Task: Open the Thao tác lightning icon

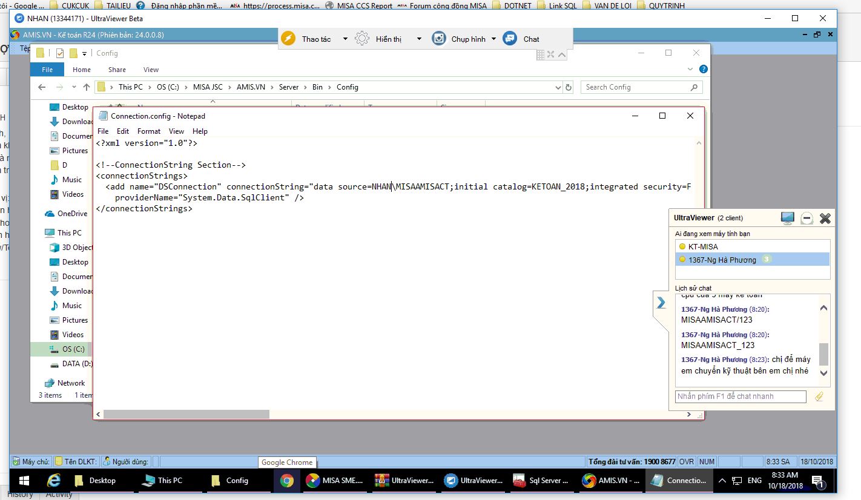Action: coord(288,39)
